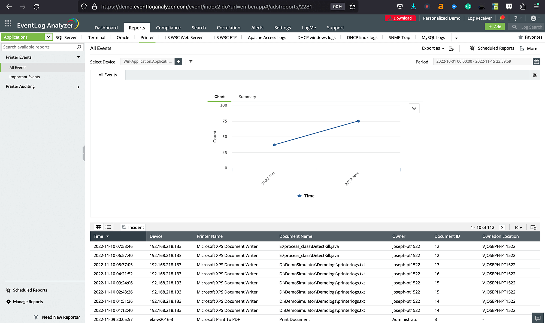This screenshot has height=323, width=545.
Task: Click the Incident button
Action: [x=133, y=227]
